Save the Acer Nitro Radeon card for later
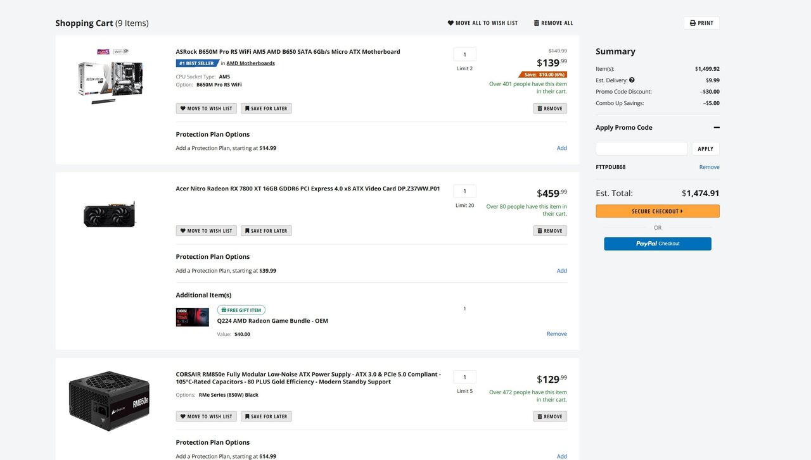Screen dimensions: 811x460 [x=265, y=231]
